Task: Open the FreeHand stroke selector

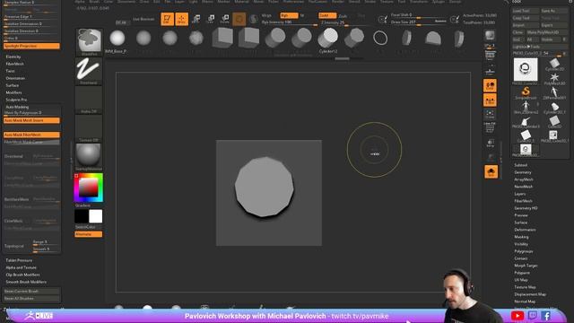Action: click(x=89, y=70)
